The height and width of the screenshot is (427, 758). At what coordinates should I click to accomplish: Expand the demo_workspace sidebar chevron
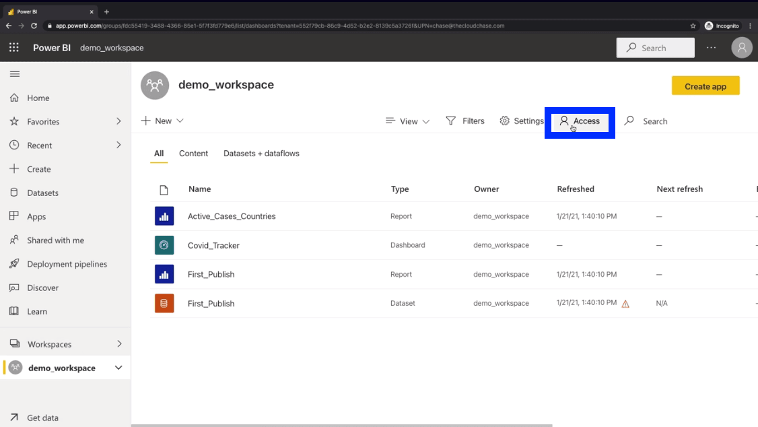coord(118,368)
